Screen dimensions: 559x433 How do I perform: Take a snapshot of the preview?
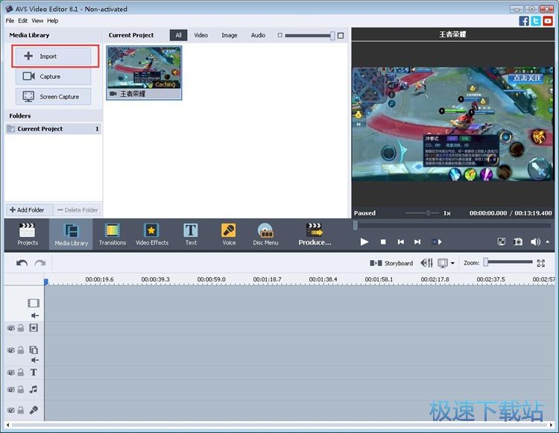(x=518, y=241)
